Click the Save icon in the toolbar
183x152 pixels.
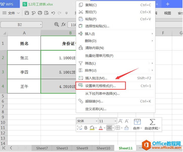27,13
